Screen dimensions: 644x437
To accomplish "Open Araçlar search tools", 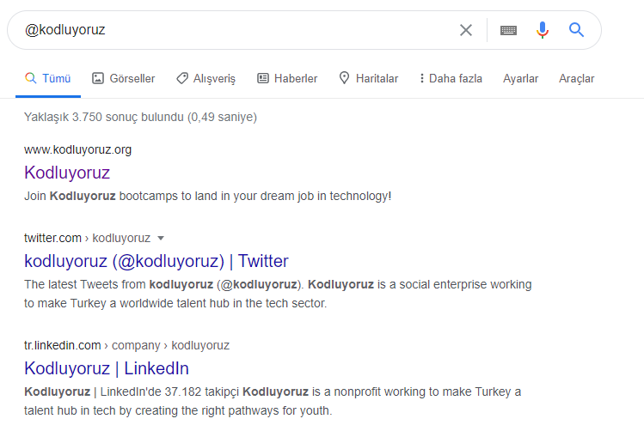I will (576, 78).
